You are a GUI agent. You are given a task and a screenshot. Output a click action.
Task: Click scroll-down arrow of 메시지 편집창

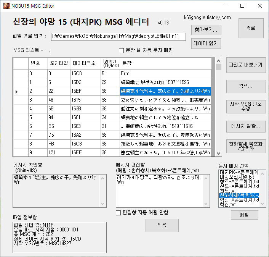[x=206, y=204]
